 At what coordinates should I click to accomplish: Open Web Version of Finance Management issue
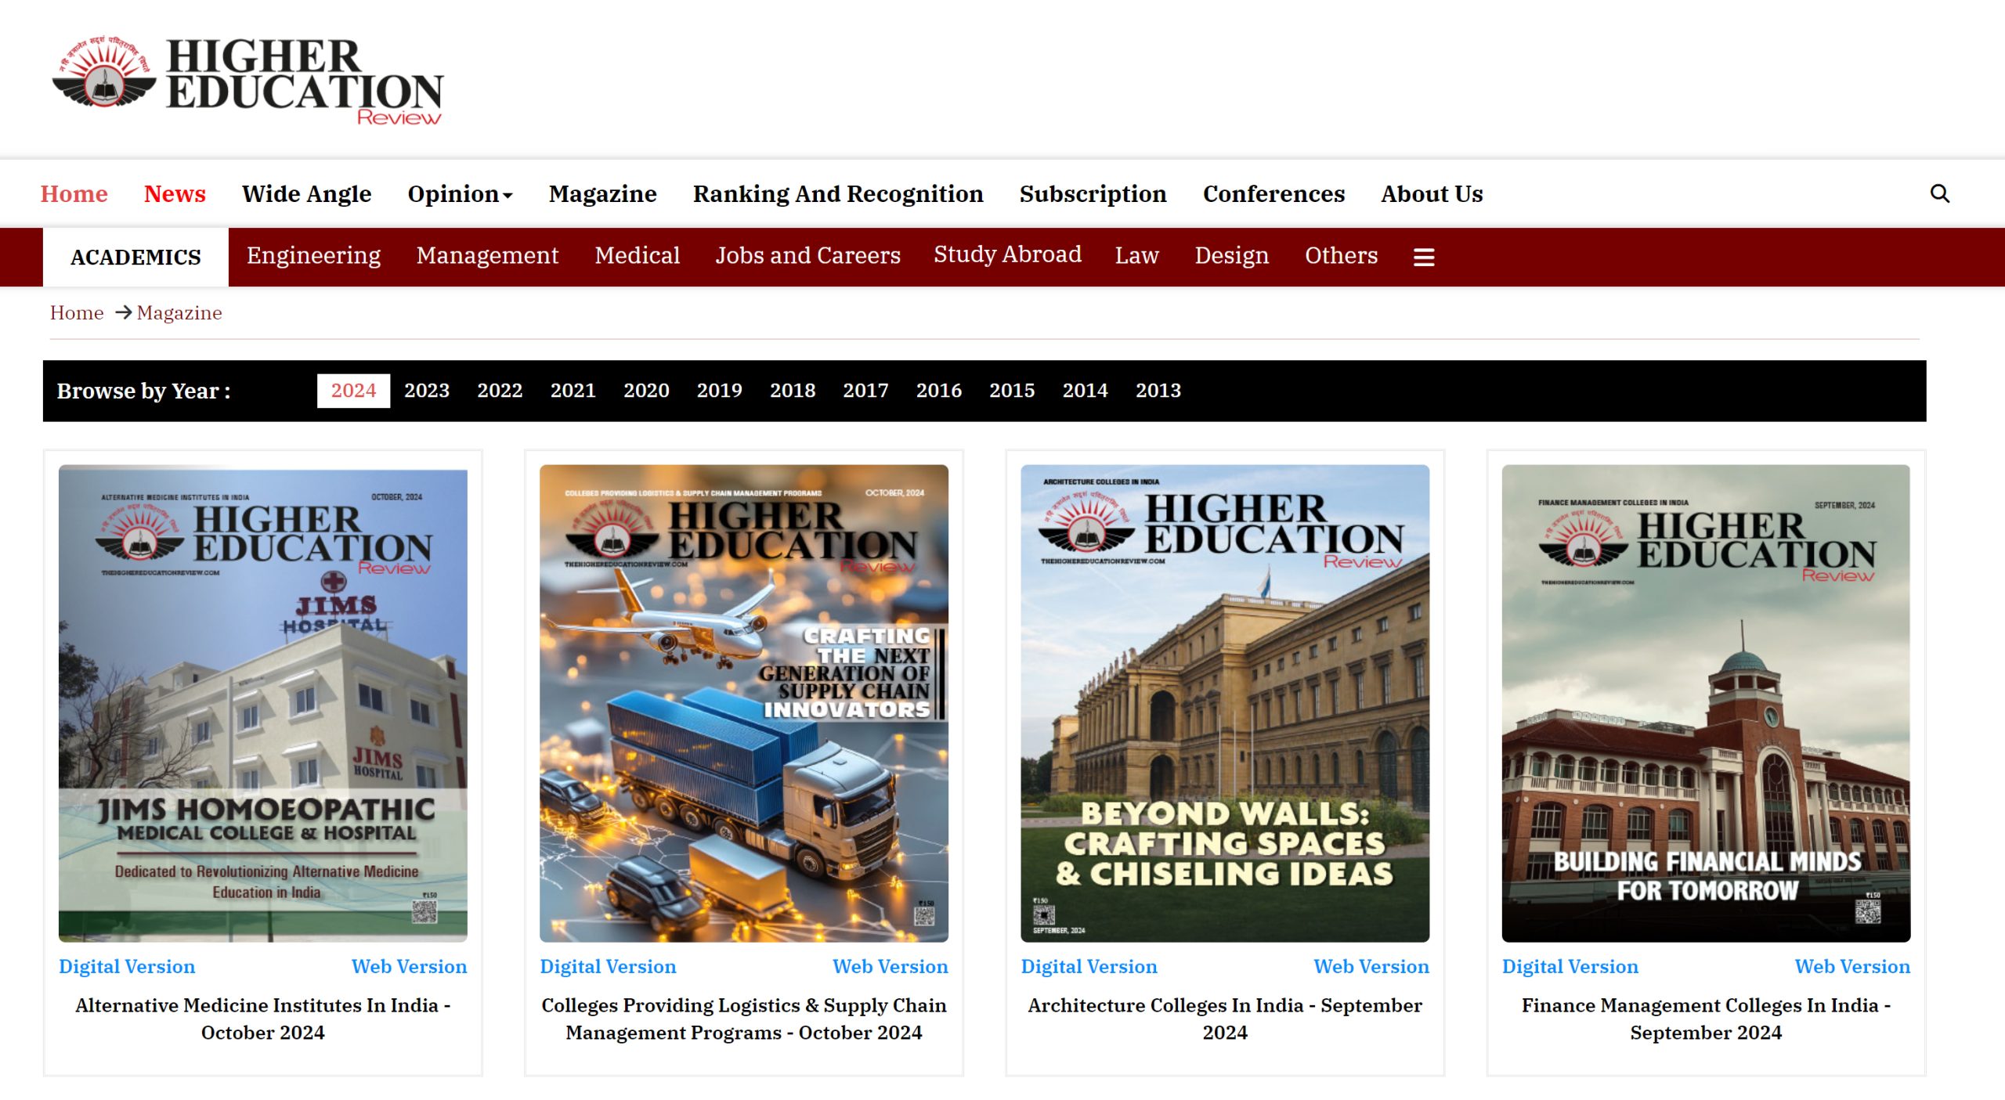point(1852,967)
